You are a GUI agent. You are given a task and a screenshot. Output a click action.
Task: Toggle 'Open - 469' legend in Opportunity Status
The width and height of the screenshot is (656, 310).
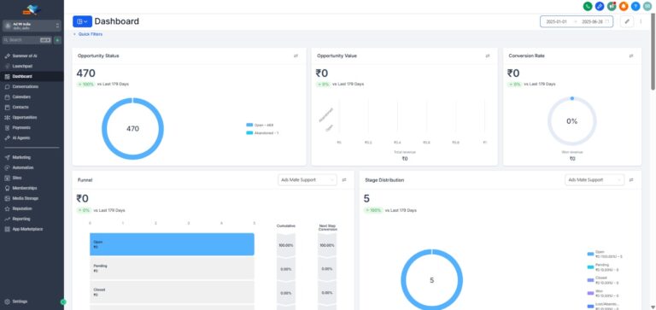260,125
